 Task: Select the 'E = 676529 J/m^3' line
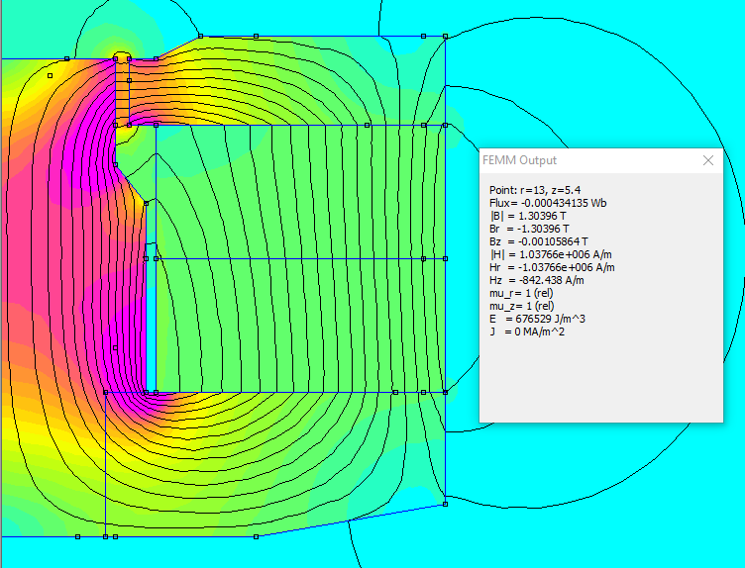click(537, 319)
